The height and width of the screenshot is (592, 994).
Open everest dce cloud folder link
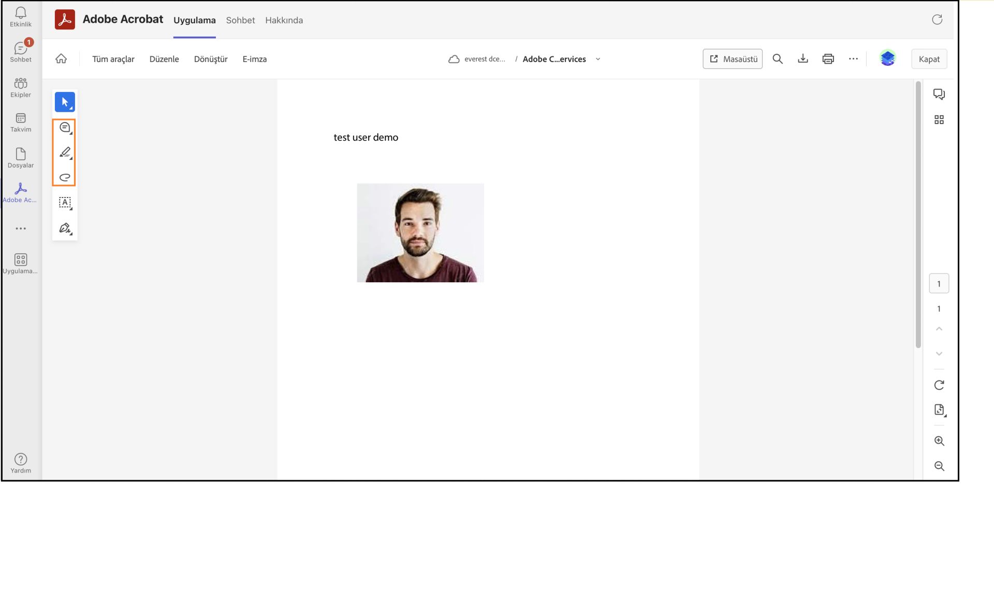[477, 59]
